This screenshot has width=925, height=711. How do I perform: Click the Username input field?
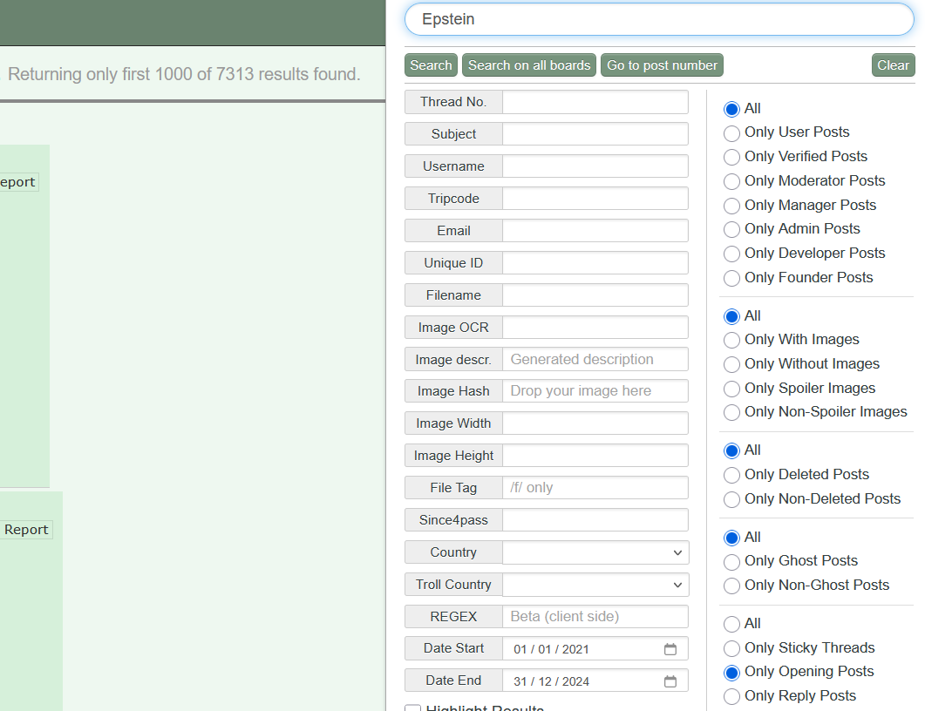(x=595, y=166)
